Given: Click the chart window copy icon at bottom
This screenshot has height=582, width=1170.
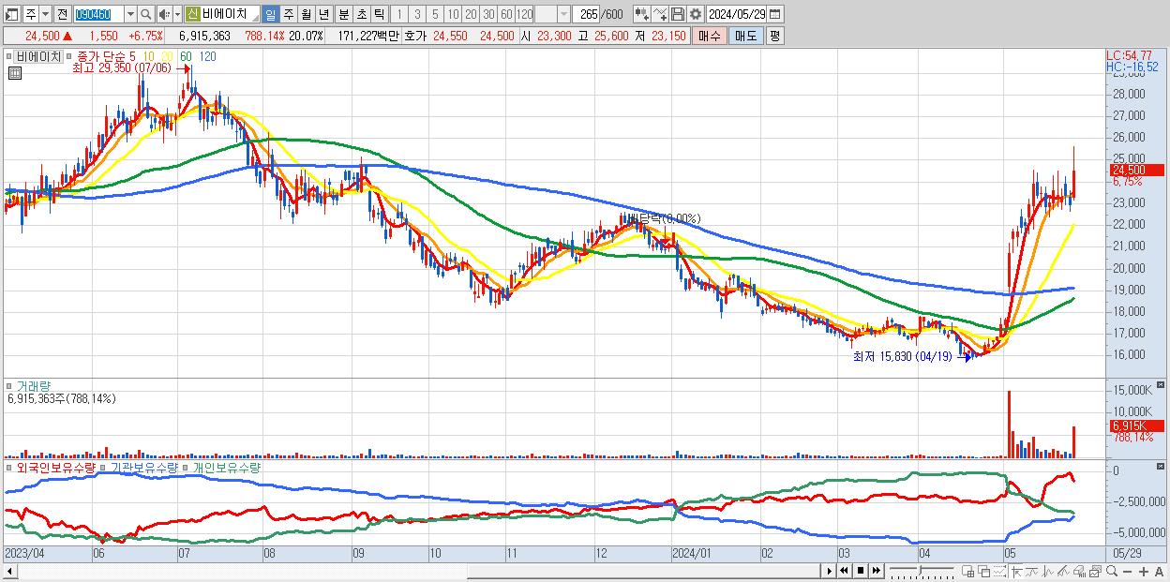Looking at the screenshot, I should 1095,572.
